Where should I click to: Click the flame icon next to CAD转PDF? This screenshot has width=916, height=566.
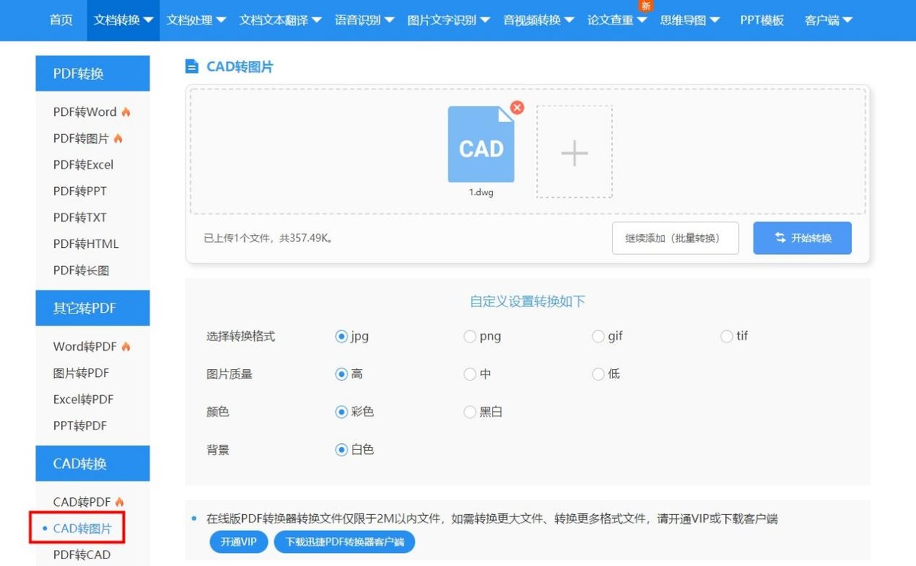pos(119,502)
